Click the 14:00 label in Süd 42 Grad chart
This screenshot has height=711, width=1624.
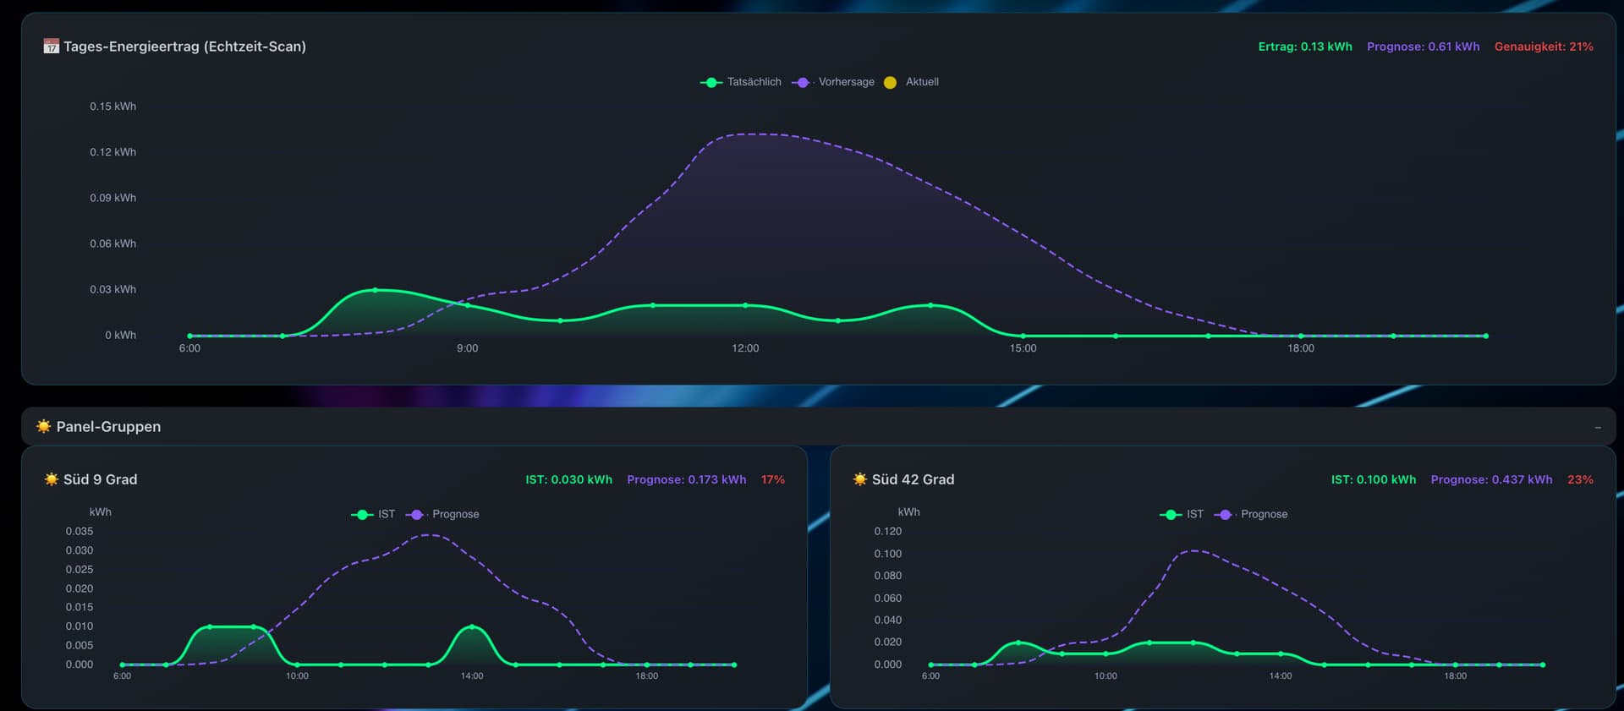(x=1281, y=676)
